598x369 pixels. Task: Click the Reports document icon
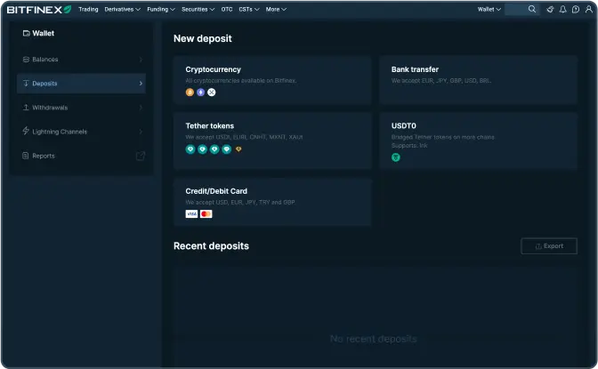tap(26, 156)
